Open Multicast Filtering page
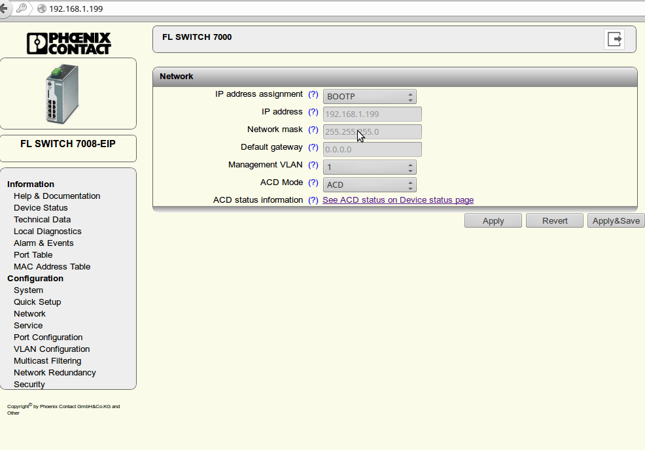The height and width of the screenshot is (450, 645). click(x=47, y=361)
